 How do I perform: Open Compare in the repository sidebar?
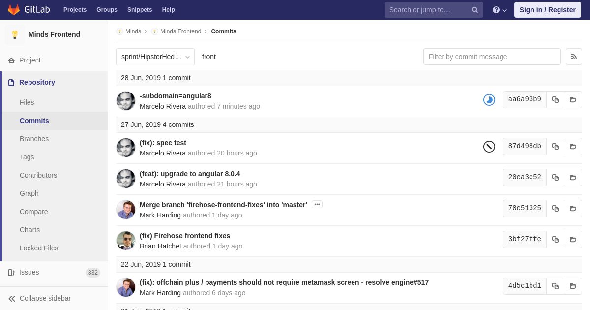[34, 212]
